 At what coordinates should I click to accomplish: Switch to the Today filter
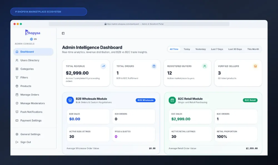(187, 49)
